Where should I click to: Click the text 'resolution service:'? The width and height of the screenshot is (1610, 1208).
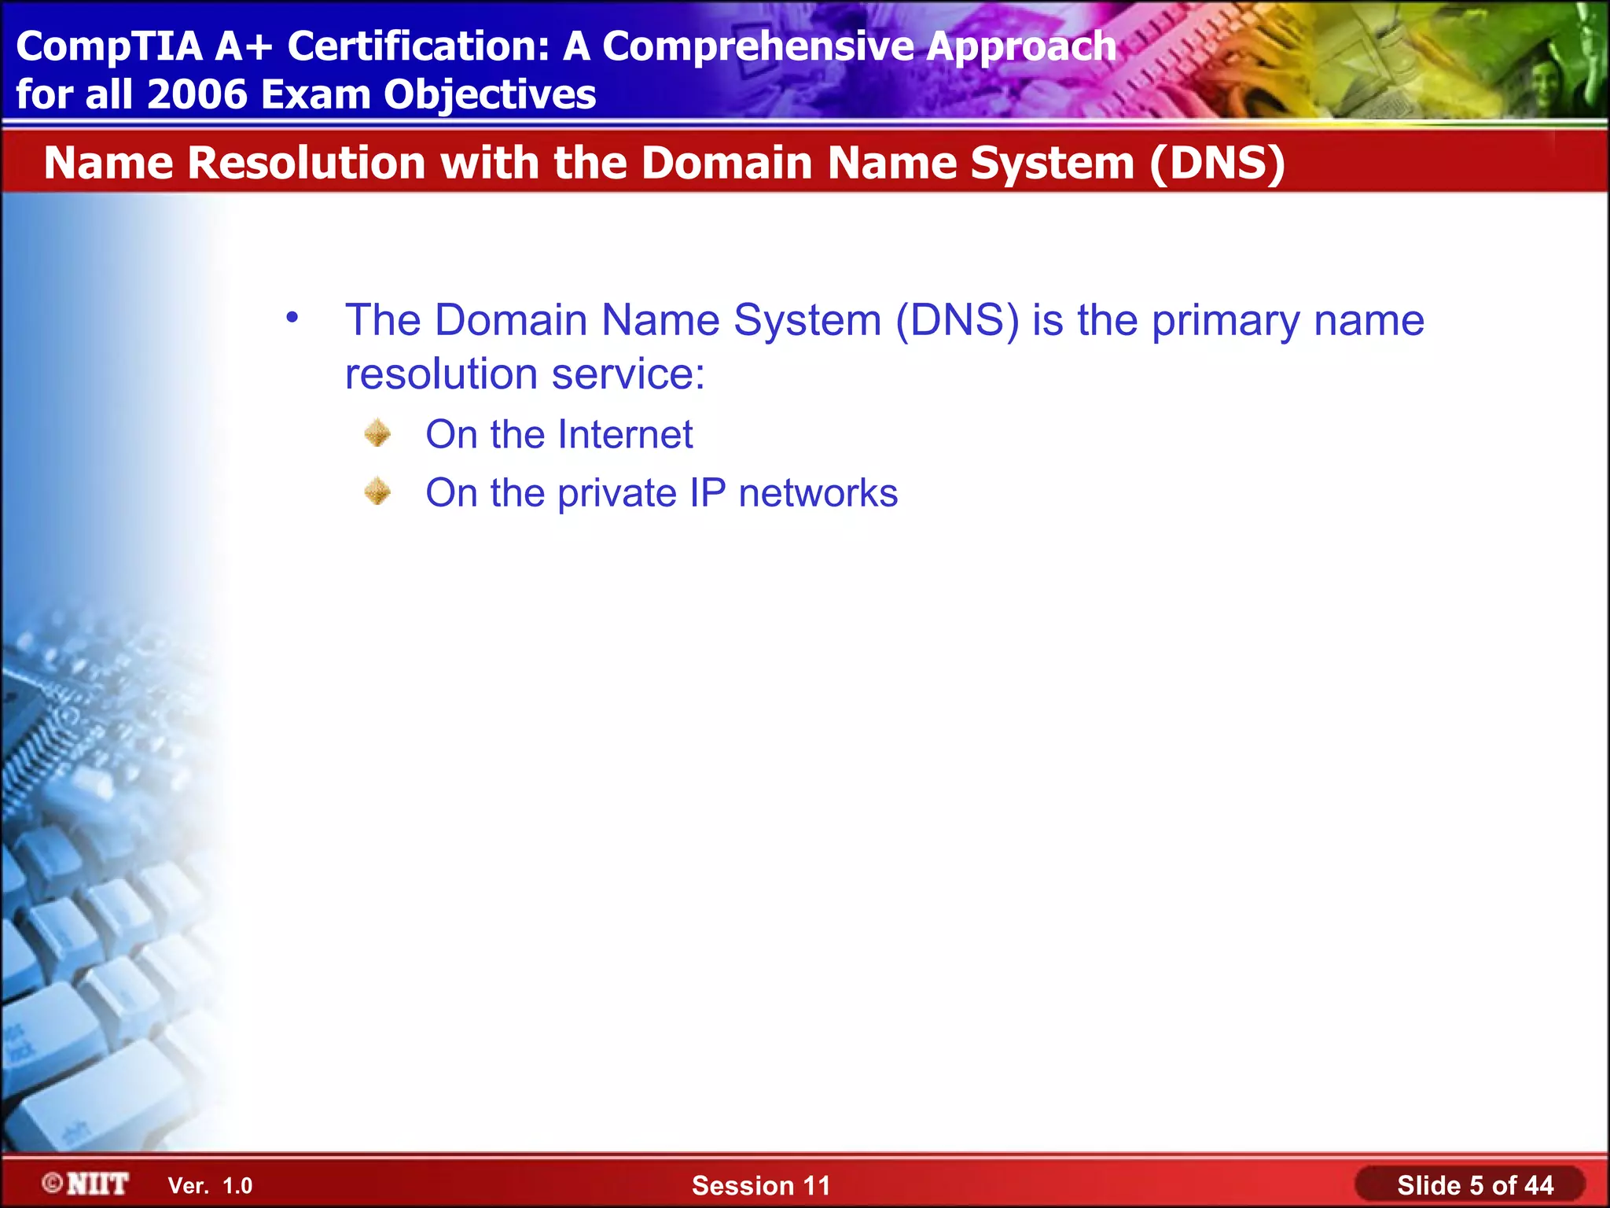pos(525,374)
